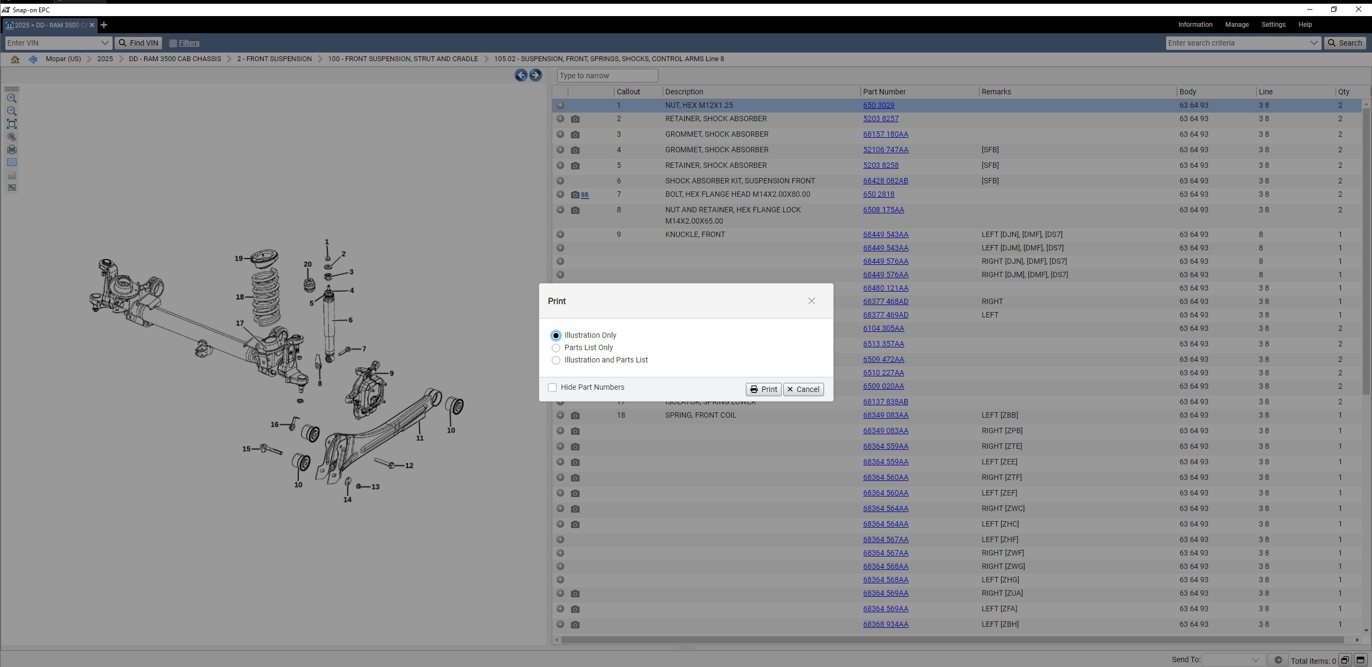Cancel the Print dialog
1372x667 pixels.
(x=803, y=389)
